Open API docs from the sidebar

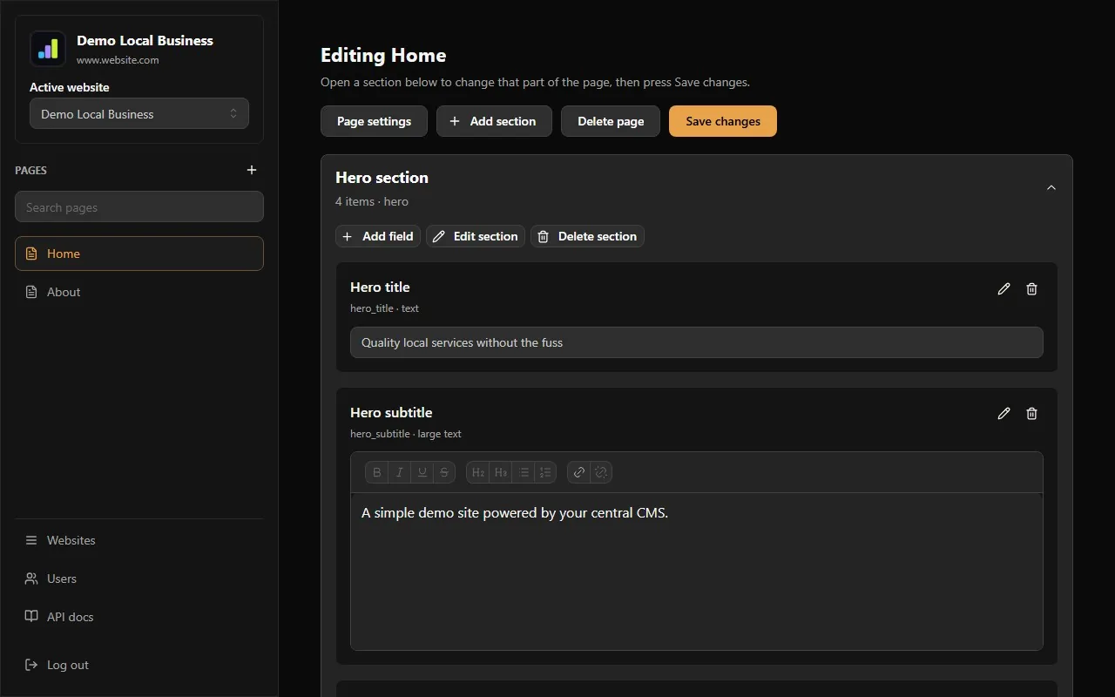(x=139, y=617)
